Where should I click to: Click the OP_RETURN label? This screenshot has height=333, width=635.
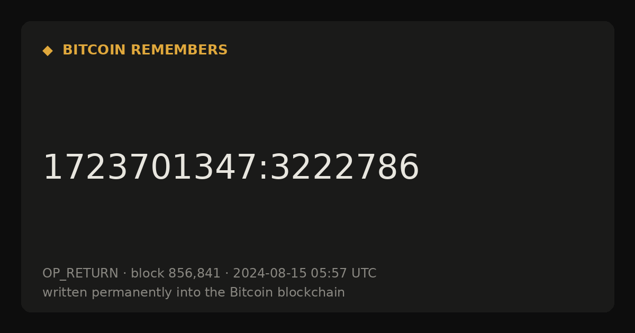click(x=80, y=274)
